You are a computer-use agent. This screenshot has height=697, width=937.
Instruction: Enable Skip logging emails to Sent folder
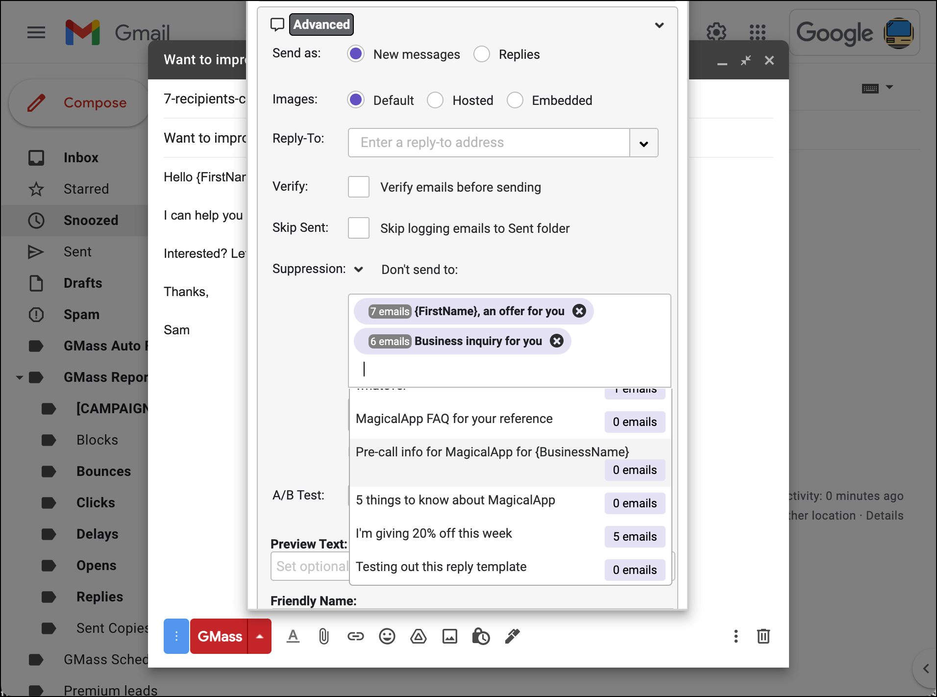pos(359,228)
